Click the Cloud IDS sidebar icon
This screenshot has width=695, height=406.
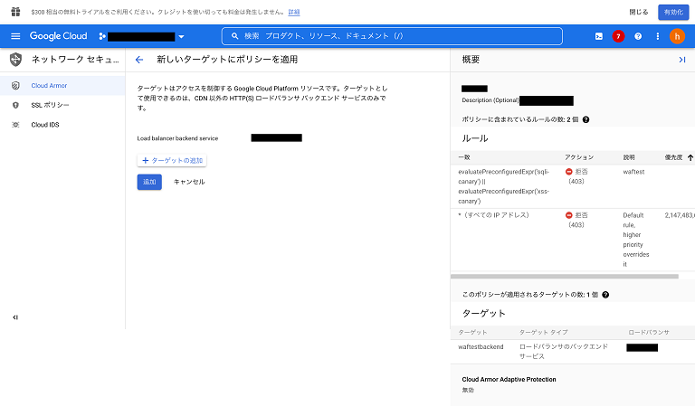pos(15,125)
